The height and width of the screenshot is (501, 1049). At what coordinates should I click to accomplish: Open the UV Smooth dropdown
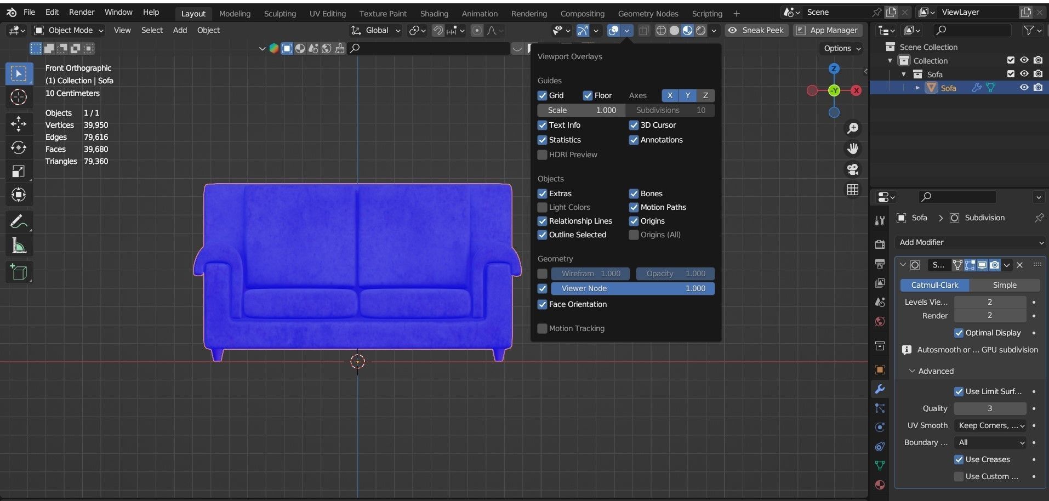(x=991, y=425)
